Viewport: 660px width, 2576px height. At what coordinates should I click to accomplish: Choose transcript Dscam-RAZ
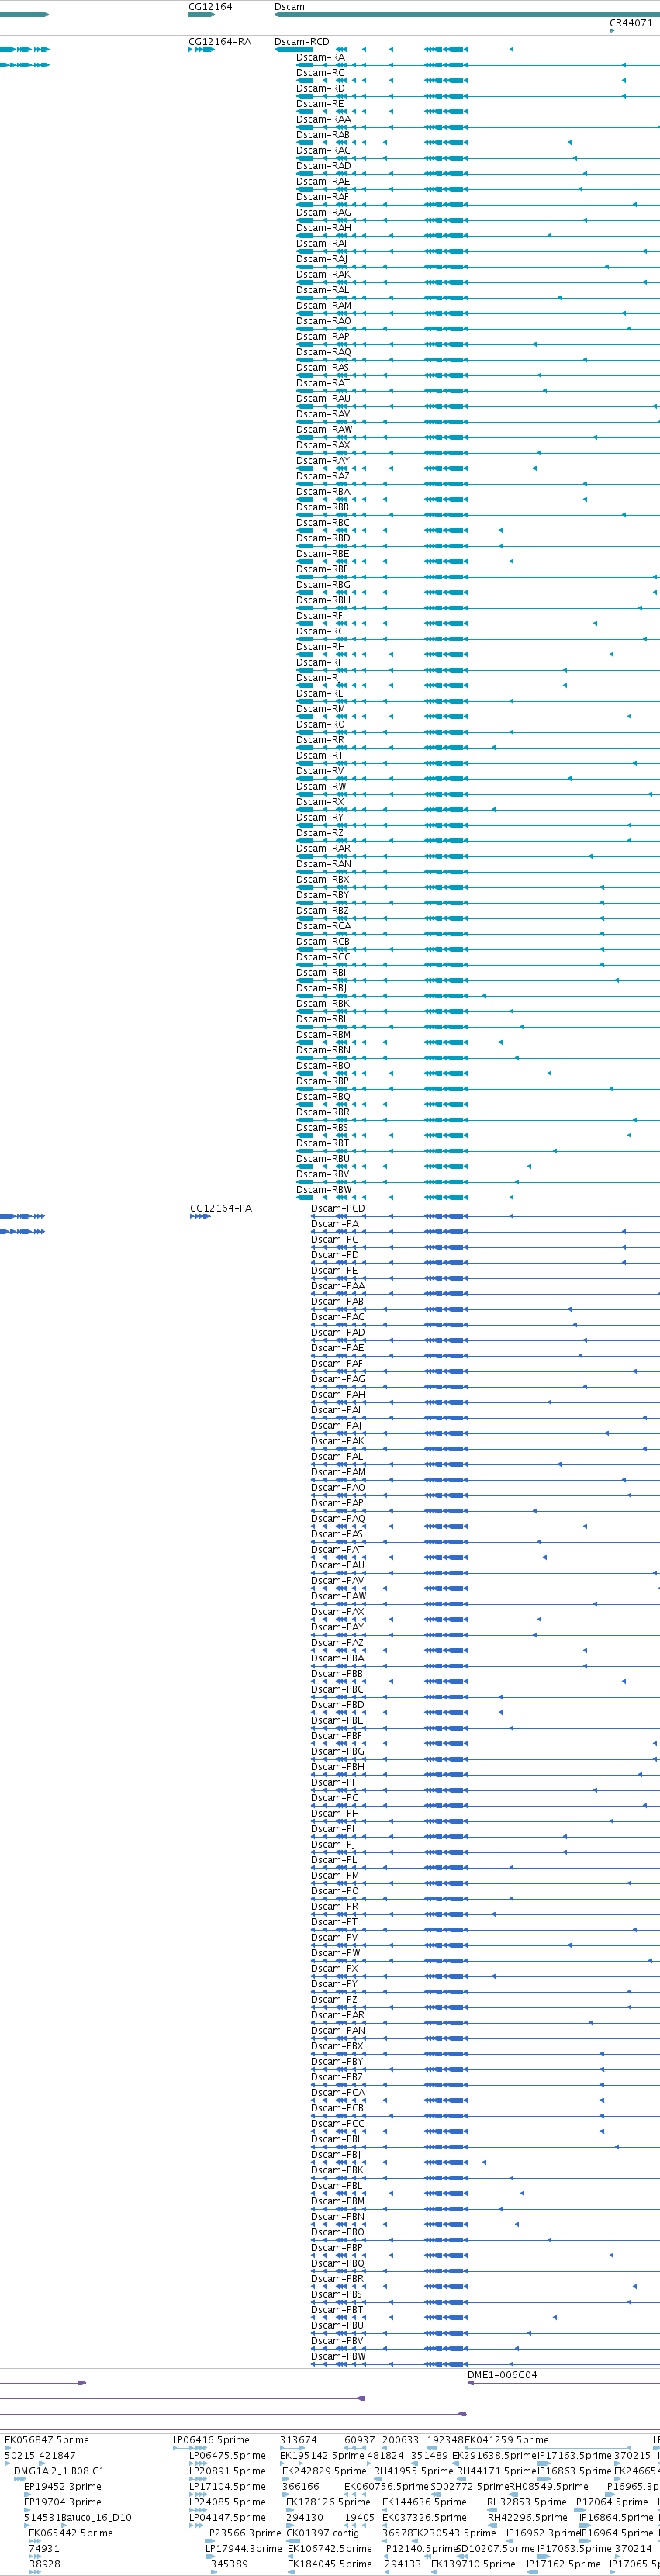pos(323,476)
